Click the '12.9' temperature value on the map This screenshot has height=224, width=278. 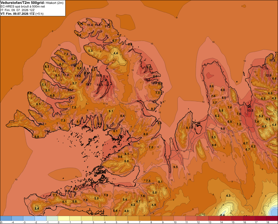pyautogui.click(x=268, y=75)
